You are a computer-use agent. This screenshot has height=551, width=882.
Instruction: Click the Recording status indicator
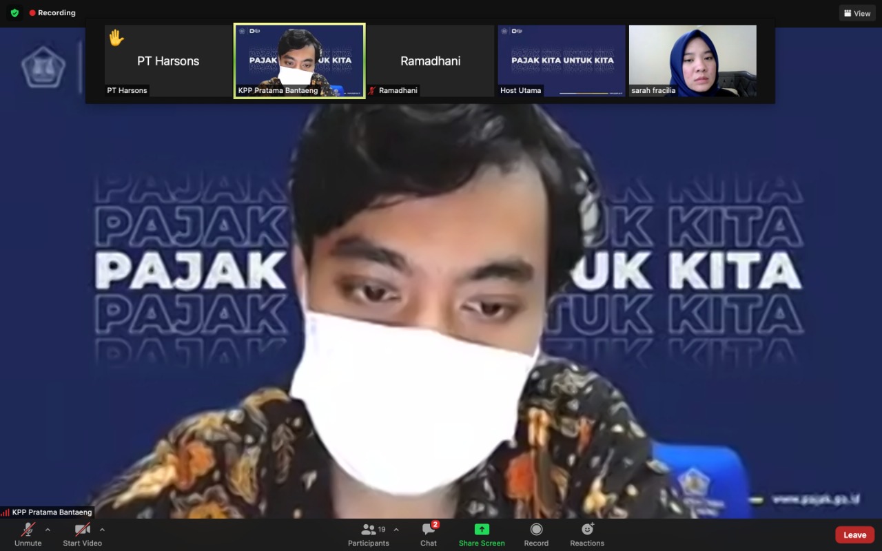(52, 13)
